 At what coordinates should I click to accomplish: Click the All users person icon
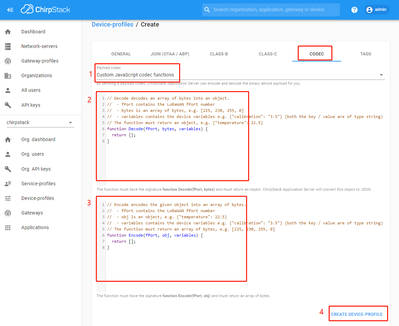point(8,90)
